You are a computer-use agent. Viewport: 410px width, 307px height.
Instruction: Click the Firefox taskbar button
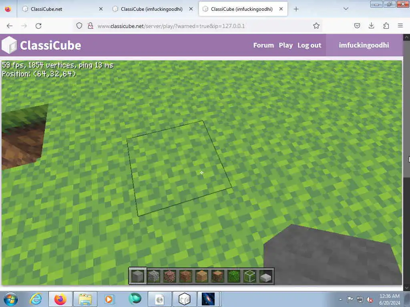[60, 299]
